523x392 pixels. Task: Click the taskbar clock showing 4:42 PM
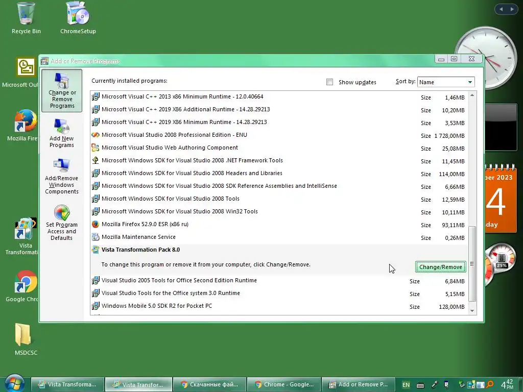coord(507,384)
